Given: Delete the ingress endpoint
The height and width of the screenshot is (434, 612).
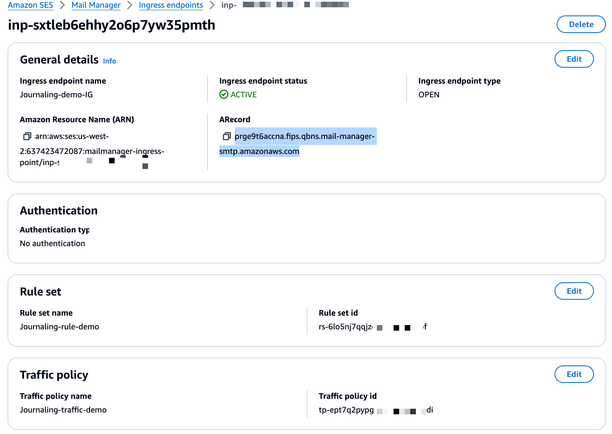Looking at the screenshot, I should 581,24.
